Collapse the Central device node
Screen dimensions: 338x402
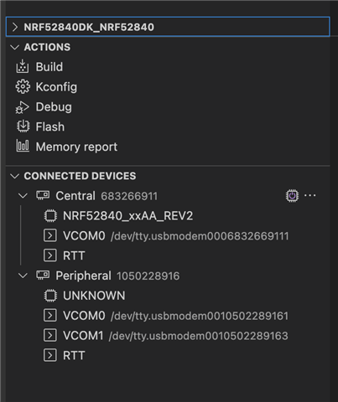pos(23,196)
